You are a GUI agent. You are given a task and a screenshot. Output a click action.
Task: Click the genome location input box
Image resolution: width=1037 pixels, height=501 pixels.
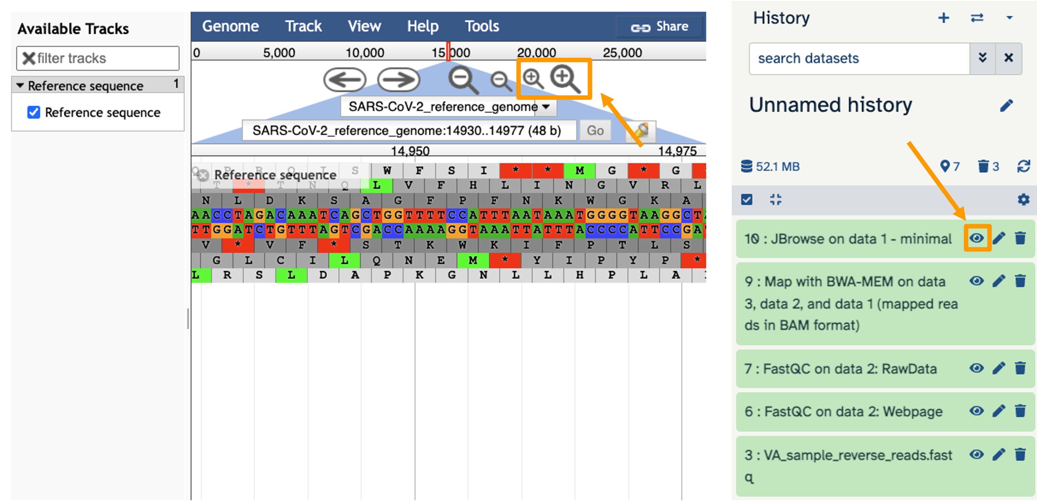[409, 131]
